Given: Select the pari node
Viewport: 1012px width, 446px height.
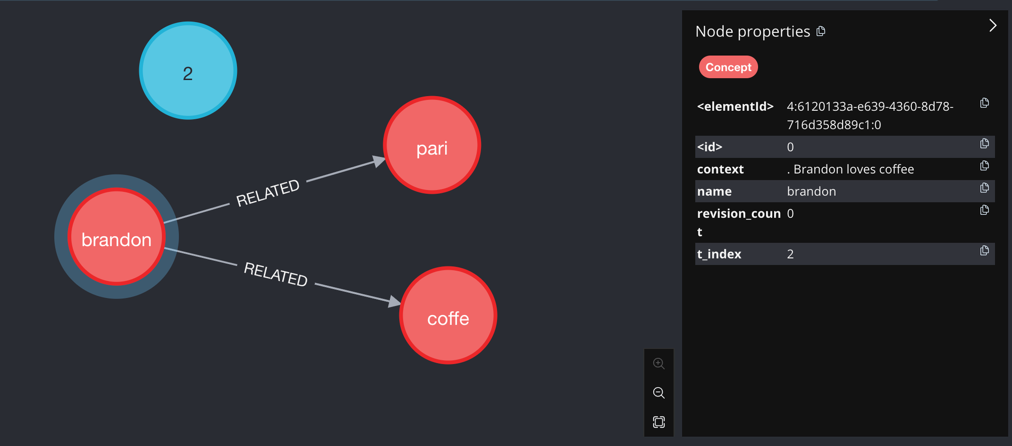Looking at the screenshot, I should pos(432,145).
